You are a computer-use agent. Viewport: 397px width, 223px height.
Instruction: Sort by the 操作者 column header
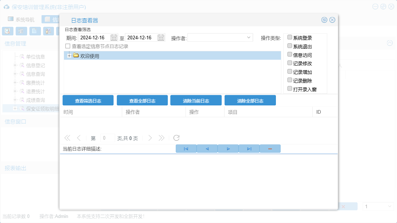[x=133, y=112]
